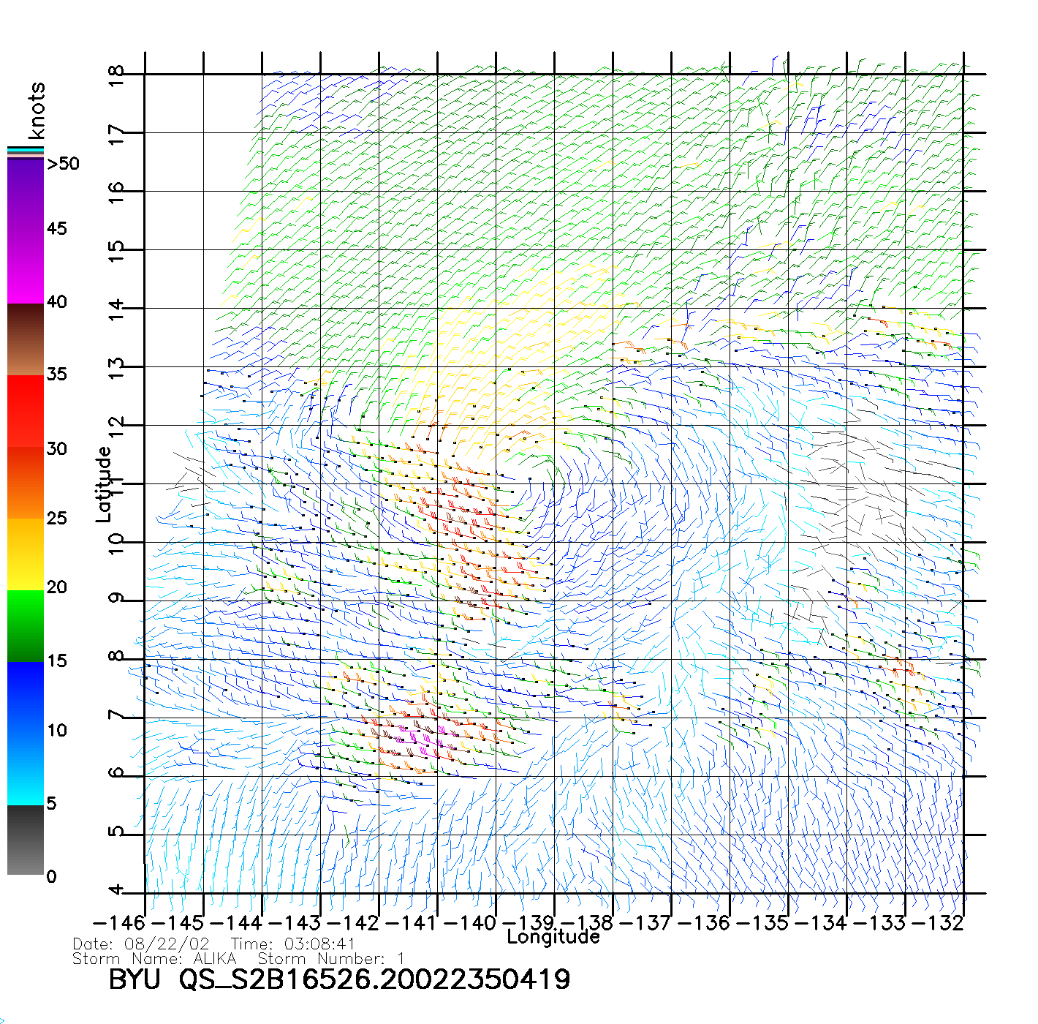Click the 'BYU QS_S2B16526.20022350419' title

coord(339,979)
